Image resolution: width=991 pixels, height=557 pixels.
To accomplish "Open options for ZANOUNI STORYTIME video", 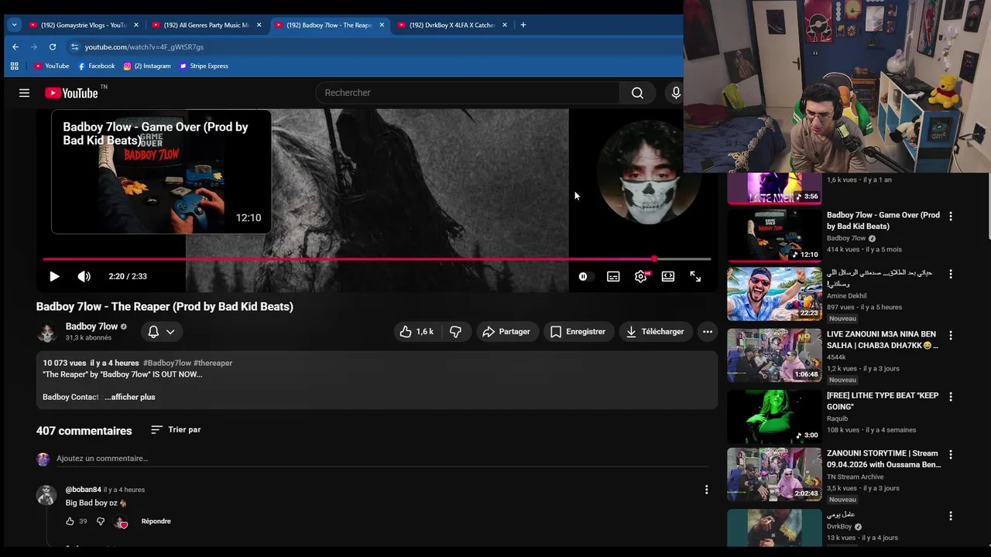I will 951,455.
